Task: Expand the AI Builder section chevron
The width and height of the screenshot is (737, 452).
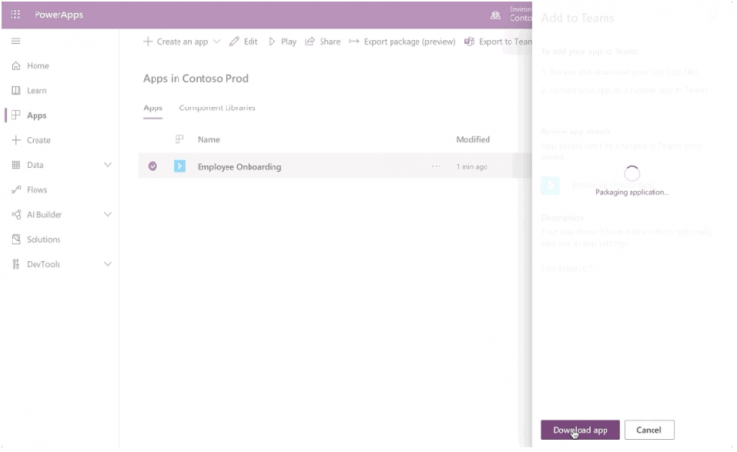Action: pos(107,215)
